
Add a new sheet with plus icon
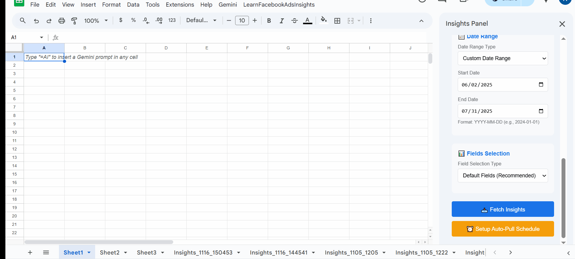click(30, 252)
